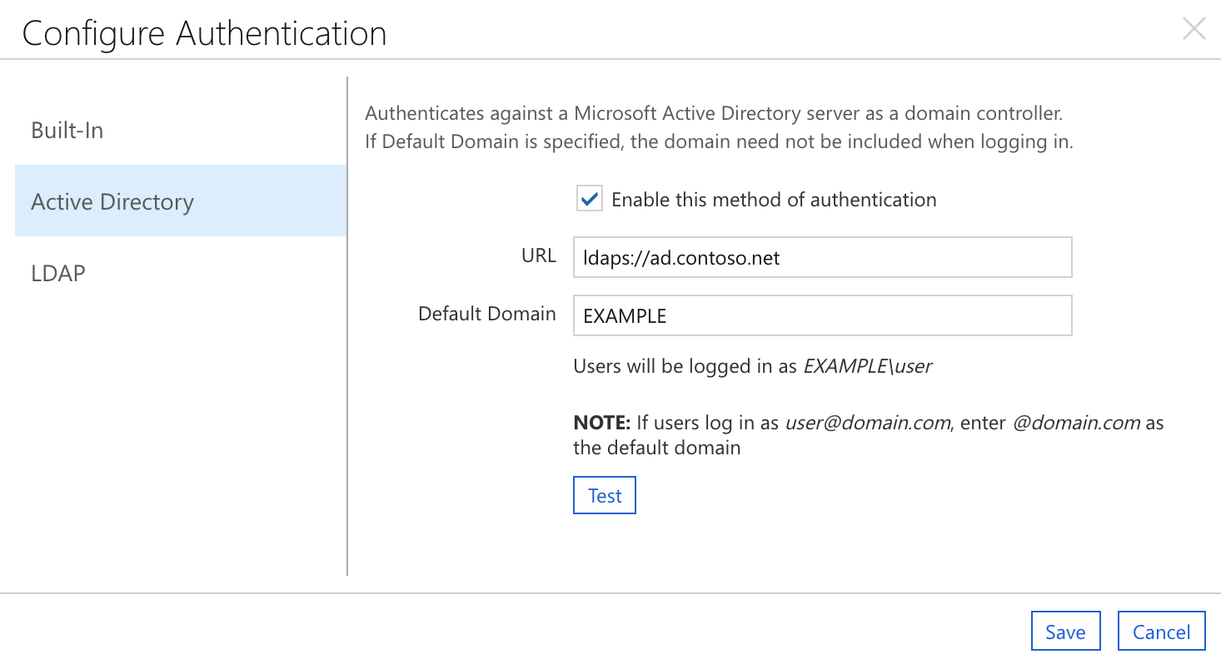The image size is (1221, 664).
Task: Click the italic EXAMPLE\user text
Action: click(867, 366)
